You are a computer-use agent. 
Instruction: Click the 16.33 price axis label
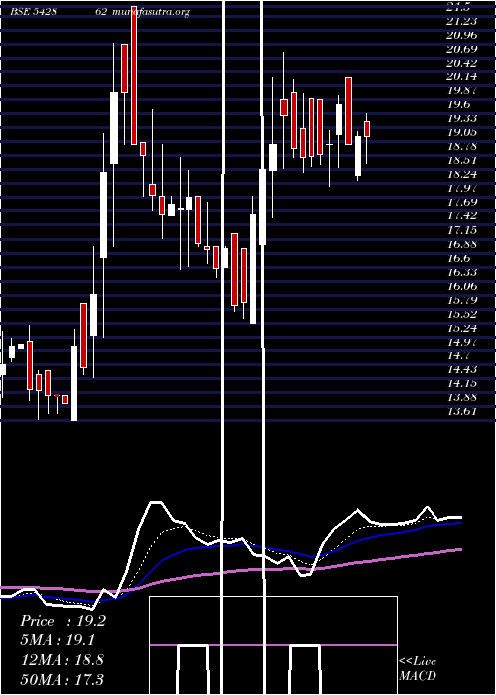pyautogui.click(x=462, y=272)
